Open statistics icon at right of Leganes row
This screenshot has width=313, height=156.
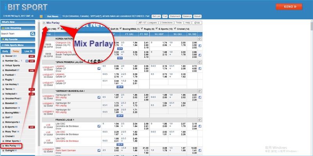pyautogui.click(x=200, y=69)
